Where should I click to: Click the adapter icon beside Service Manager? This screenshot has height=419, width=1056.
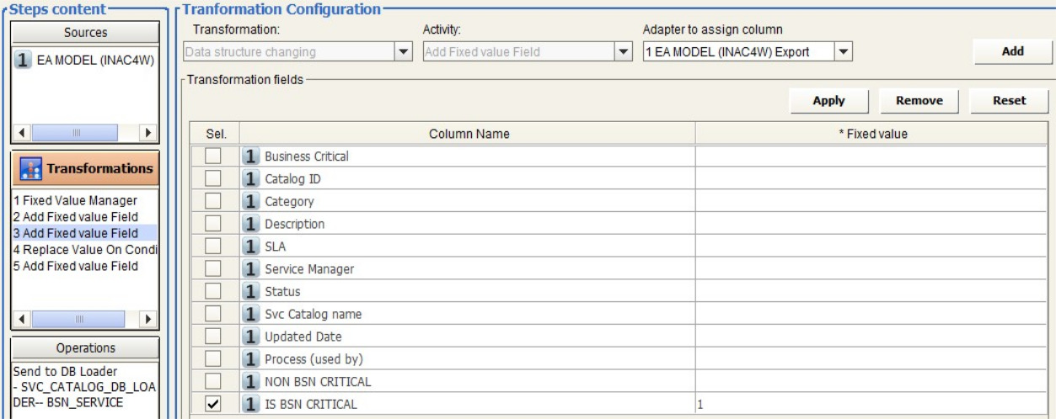coord(250,269)
